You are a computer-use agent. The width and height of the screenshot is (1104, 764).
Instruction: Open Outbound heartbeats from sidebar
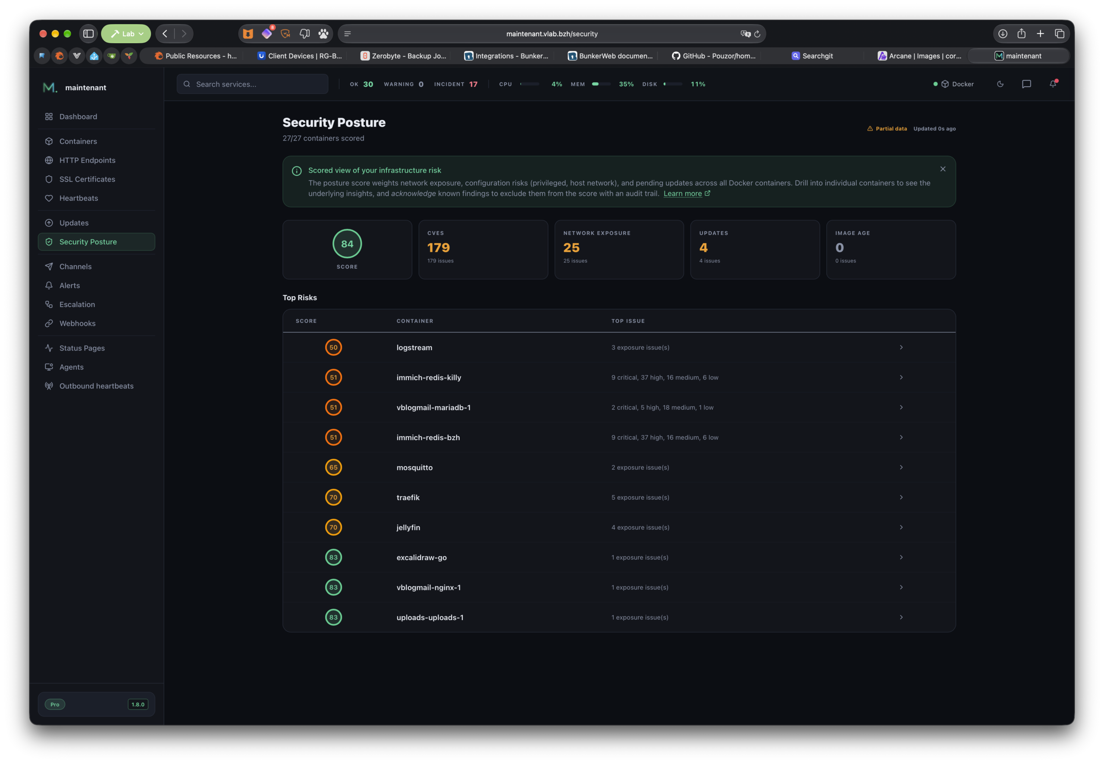(96, 386)
